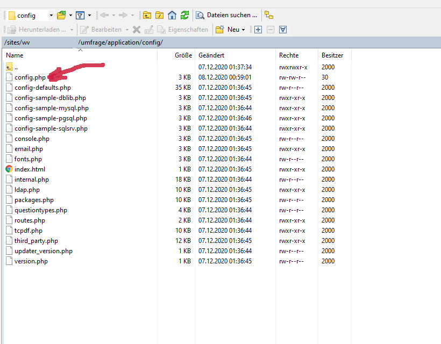The image size is (441, 344).
Task: Select internal.php file
Action: click(x=32, y=180)
